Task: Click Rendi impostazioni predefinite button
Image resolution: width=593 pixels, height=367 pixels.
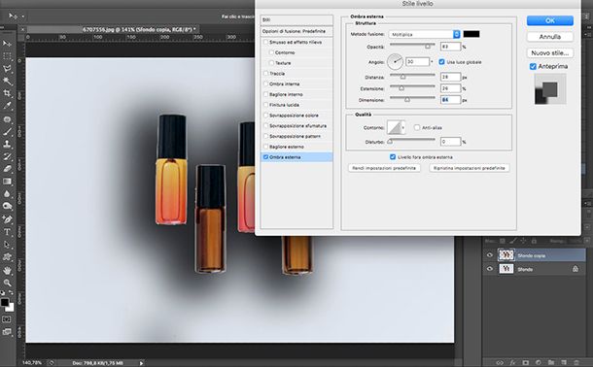Action: coord(384,168)
